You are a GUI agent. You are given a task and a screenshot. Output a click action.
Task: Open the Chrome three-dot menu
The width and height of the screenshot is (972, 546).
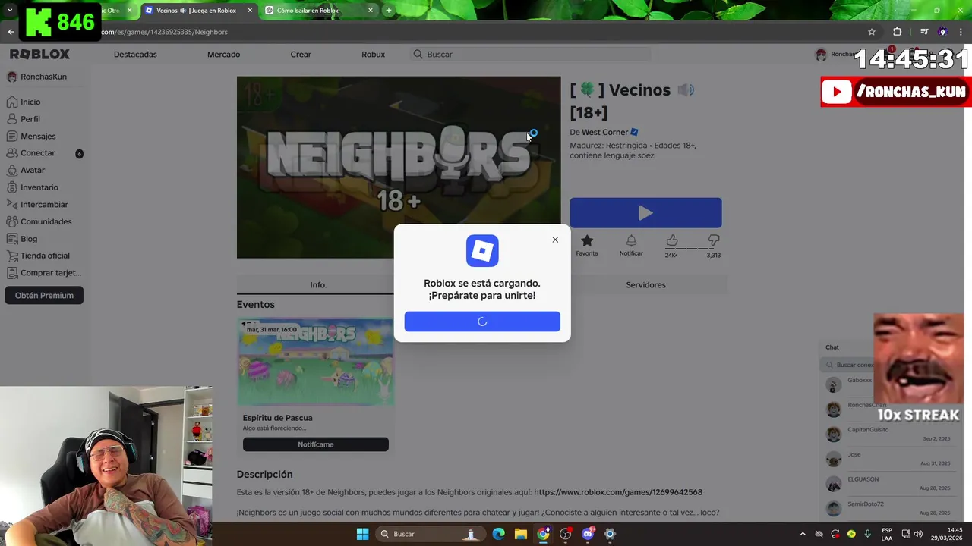coord(961,32)
